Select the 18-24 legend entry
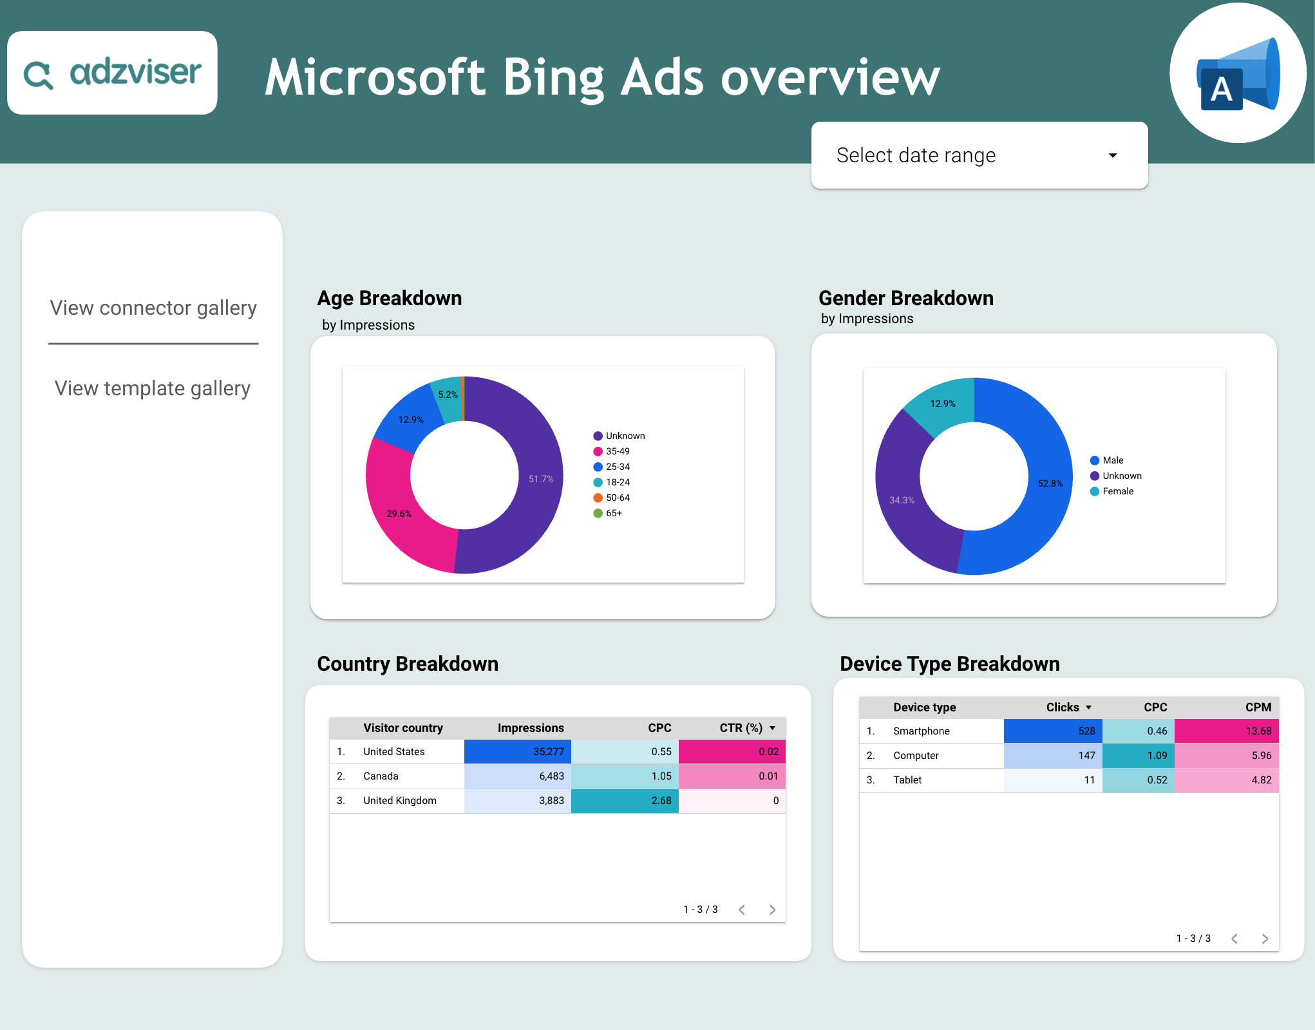Viewport: 1315px width, 1030px height. (611, 482)
